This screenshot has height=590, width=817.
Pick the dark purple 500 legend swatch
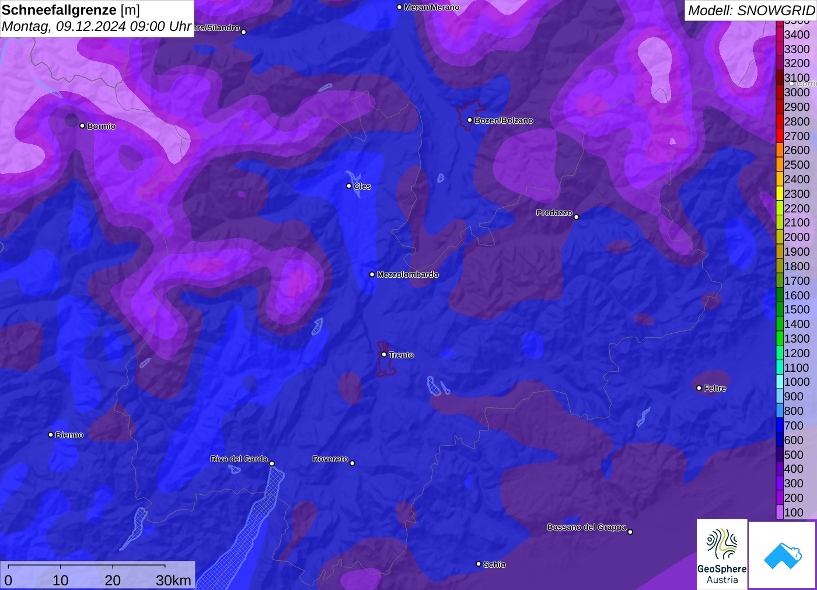click(x=780, y=455)
